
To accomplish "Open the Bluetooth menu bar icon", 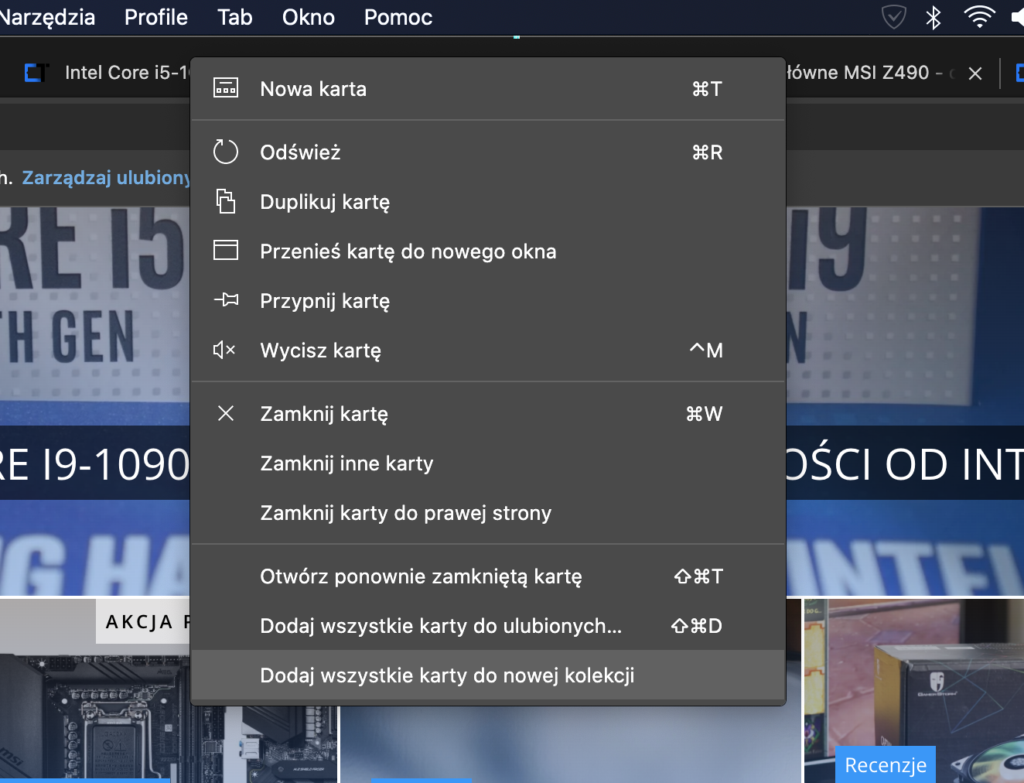I will click(x=934, y=16).
